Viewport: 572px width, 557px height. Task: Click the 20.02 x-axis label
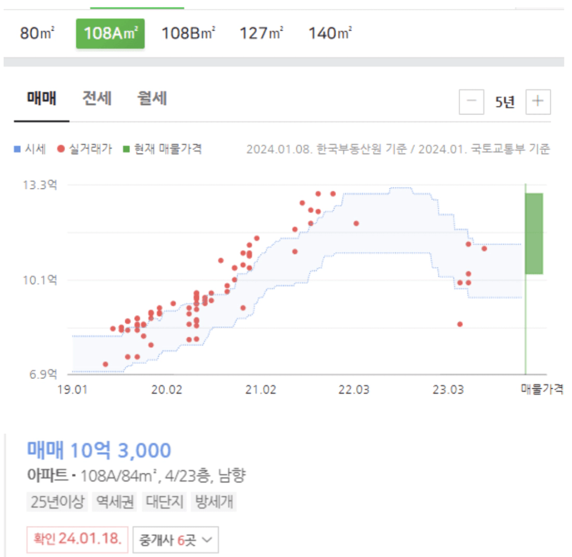click(x=166, y=390)
